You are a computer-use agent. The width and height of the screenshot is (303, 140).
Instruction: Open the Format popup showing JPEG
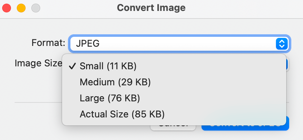pos(179,43)
